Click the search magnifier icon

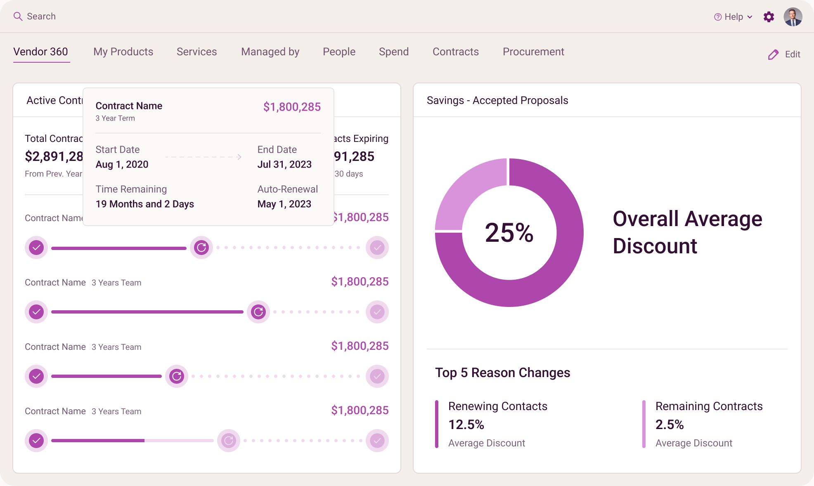pyautogui.click(x=18, y=17)
